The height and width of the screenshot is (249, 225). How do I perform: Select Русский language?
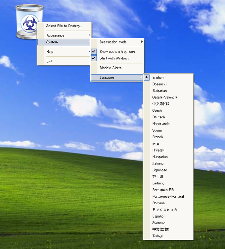tap(168, 210)
